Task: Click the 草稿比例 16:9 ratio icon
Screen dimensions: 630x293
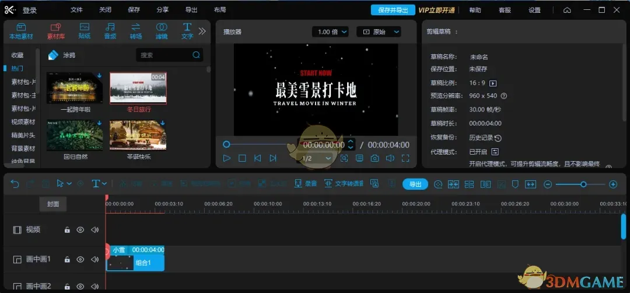Action: tap(493, 83)
